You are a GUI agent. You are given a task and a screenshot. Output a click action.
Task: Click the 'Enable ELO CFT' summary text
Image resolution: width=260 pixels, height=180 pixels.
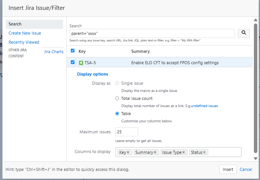[175, 63]
